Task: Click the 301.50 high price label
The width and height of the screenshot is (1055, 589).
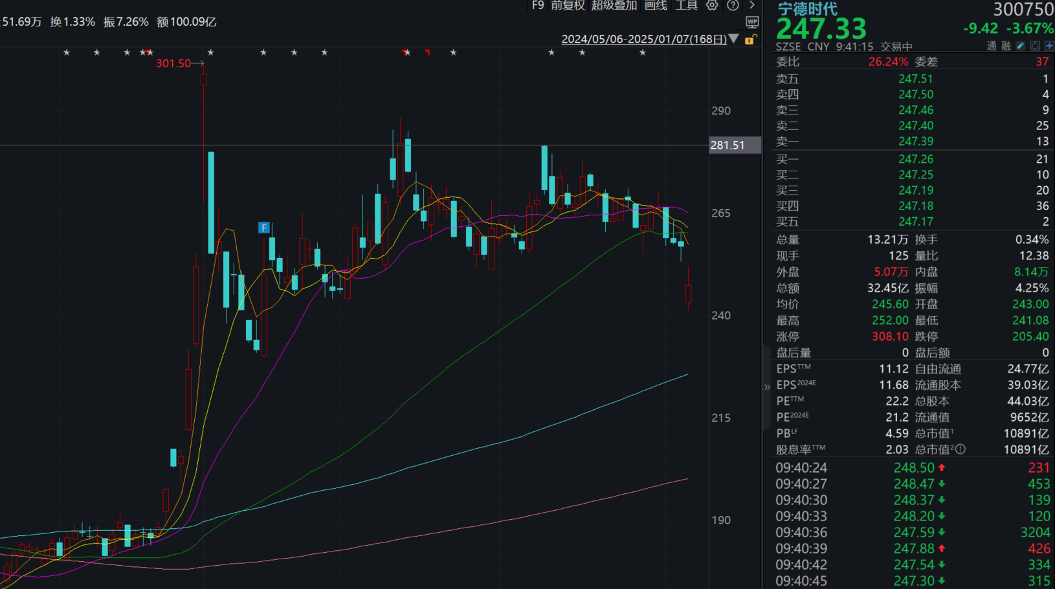Action: 173,63
